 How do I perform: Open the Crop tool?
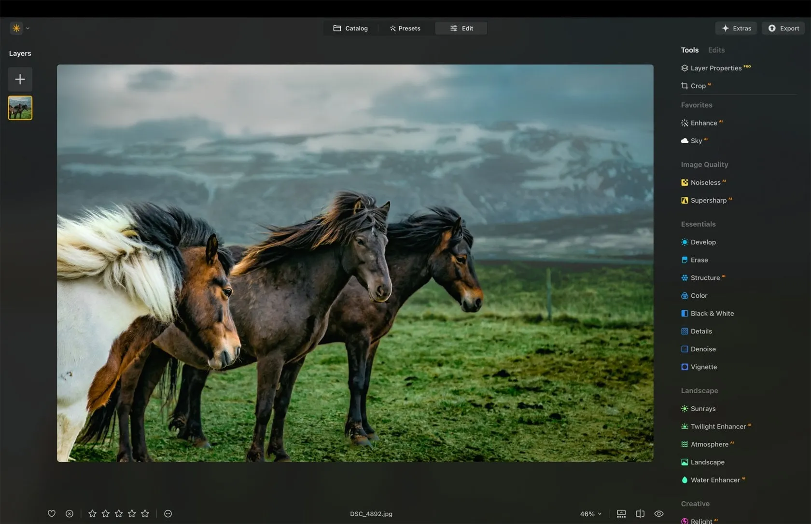point(698,86)
